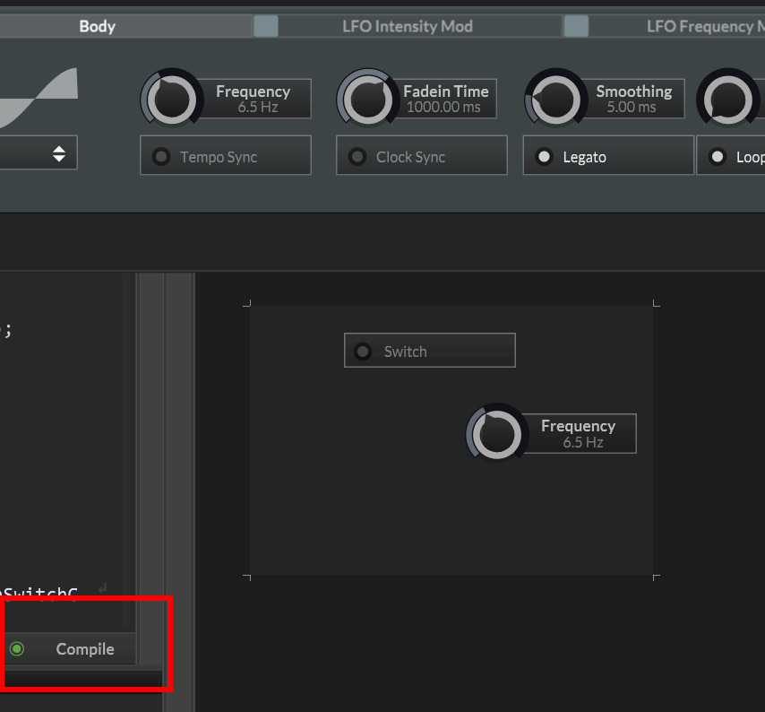The height and width of the screenshot is (712, 765).
Task: Switch to the LFO Intensity Mod tab
Action: 407,26
